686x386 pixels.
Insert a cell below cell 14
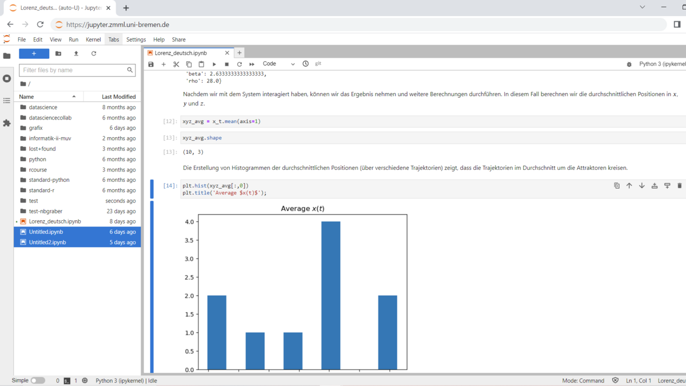[x=667, y=186]
